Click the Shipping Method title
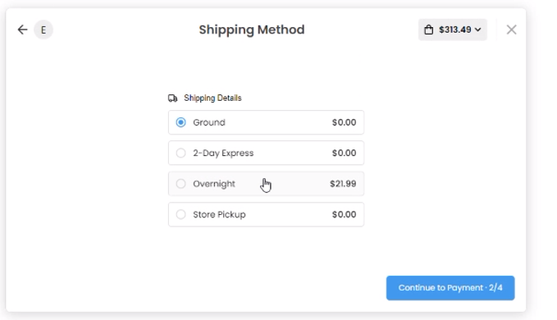 252,30
